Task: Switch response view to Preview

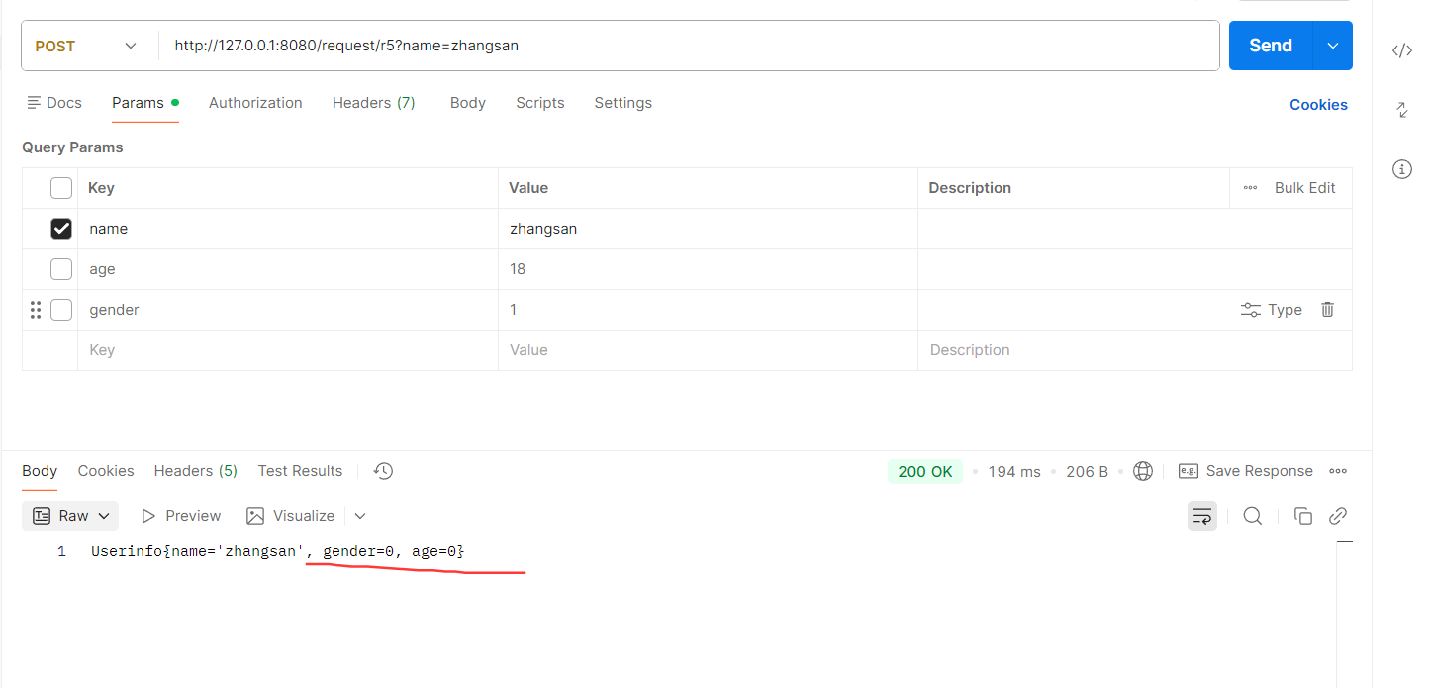Action: click(x=182, y=516)
